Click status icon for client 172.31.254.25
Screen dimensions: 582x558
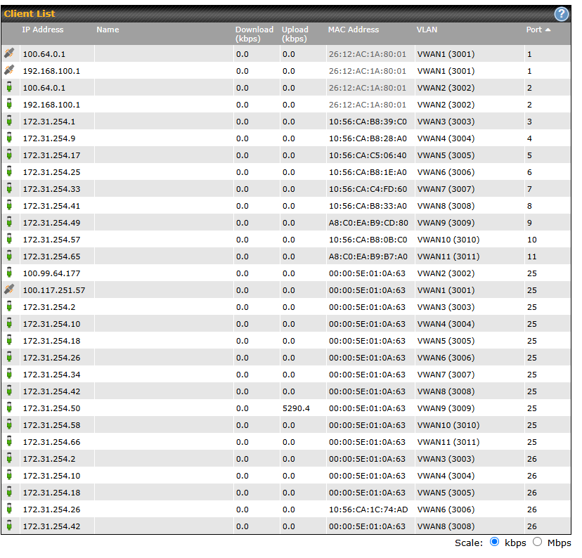[10, 171]
